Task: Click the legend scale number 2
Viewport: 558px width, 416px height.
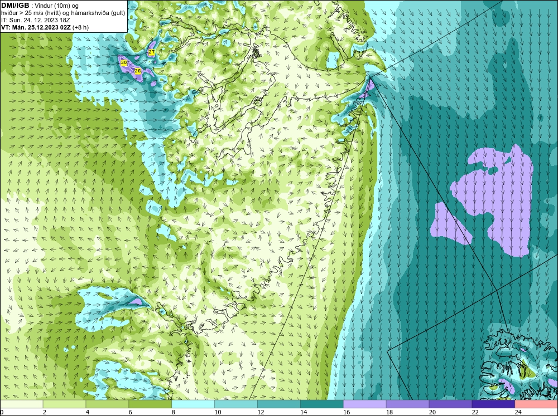Action: (x=45, y=412)
